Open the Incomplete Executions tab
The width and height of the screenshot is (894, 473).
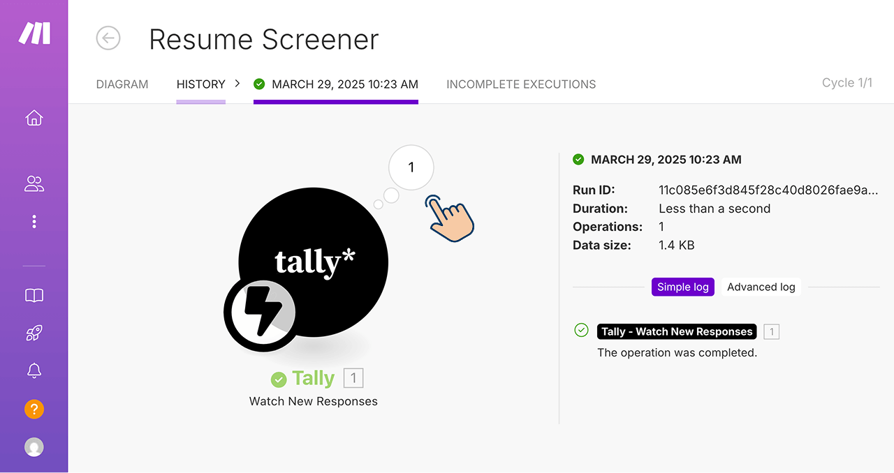[521, 84]
